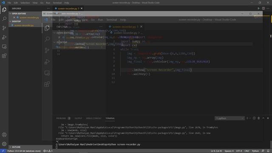272x153 pixels.
Task: Click line 9 imshow code in Screen Recorder window
Action: tap(160, 70)
